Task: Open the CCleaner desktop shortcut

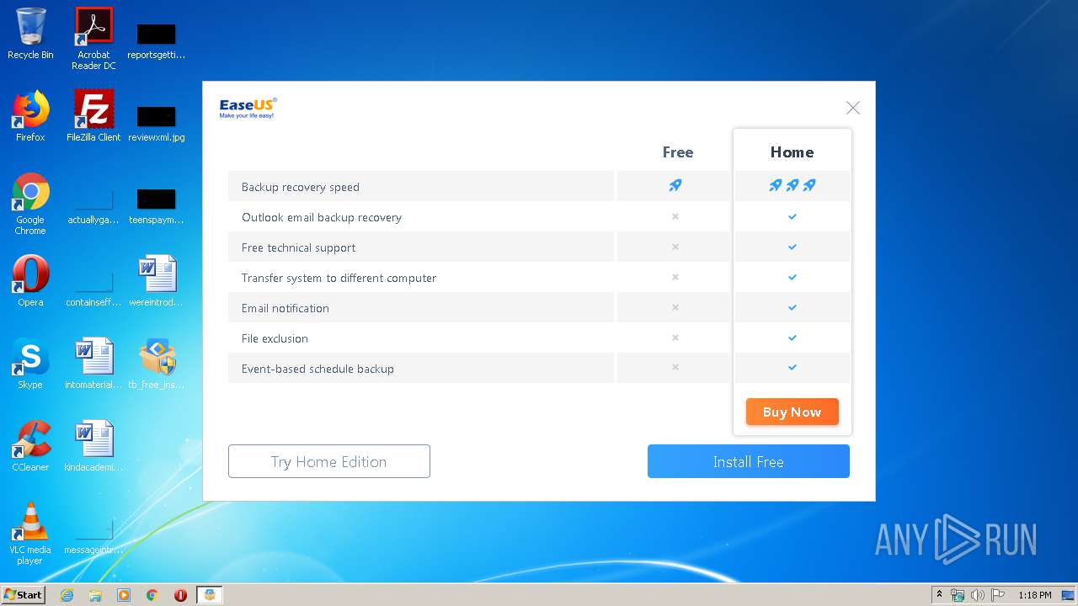Action: 30,446
